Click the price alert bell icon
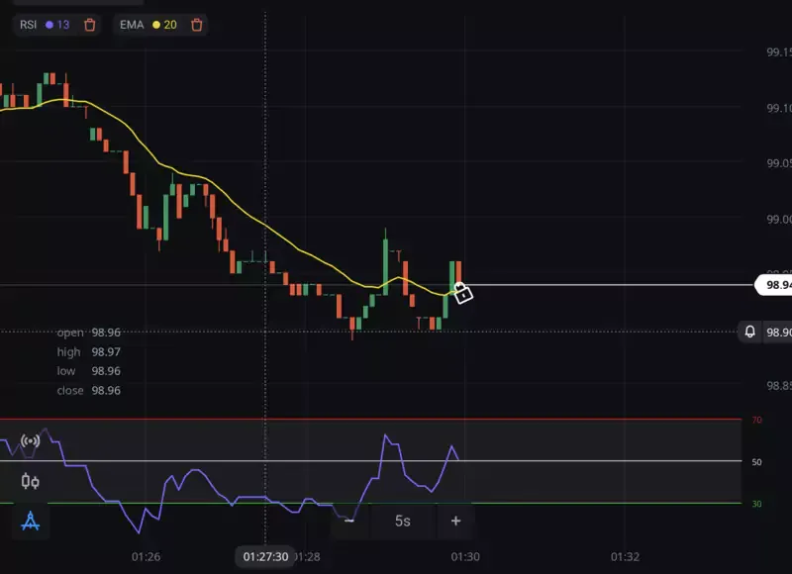 750,332
